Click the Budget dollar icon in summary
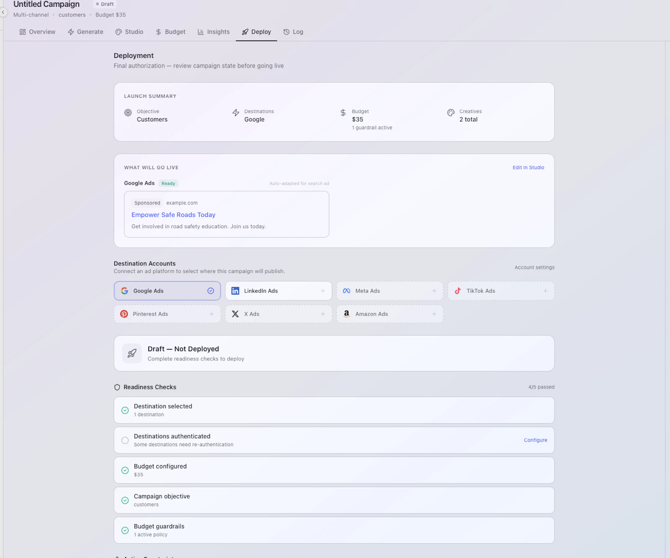 point(343,113)
